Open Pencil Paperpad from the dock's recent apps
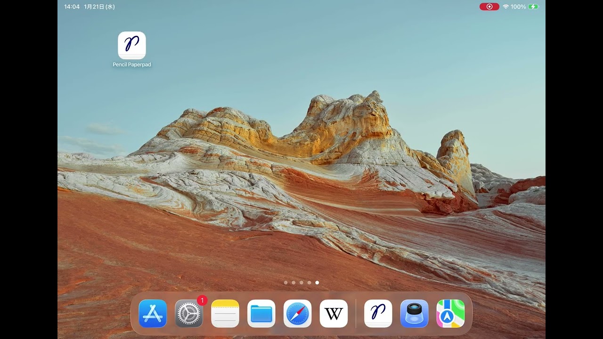The width and height of the screenshot is (603, 339). pos(378,314)
